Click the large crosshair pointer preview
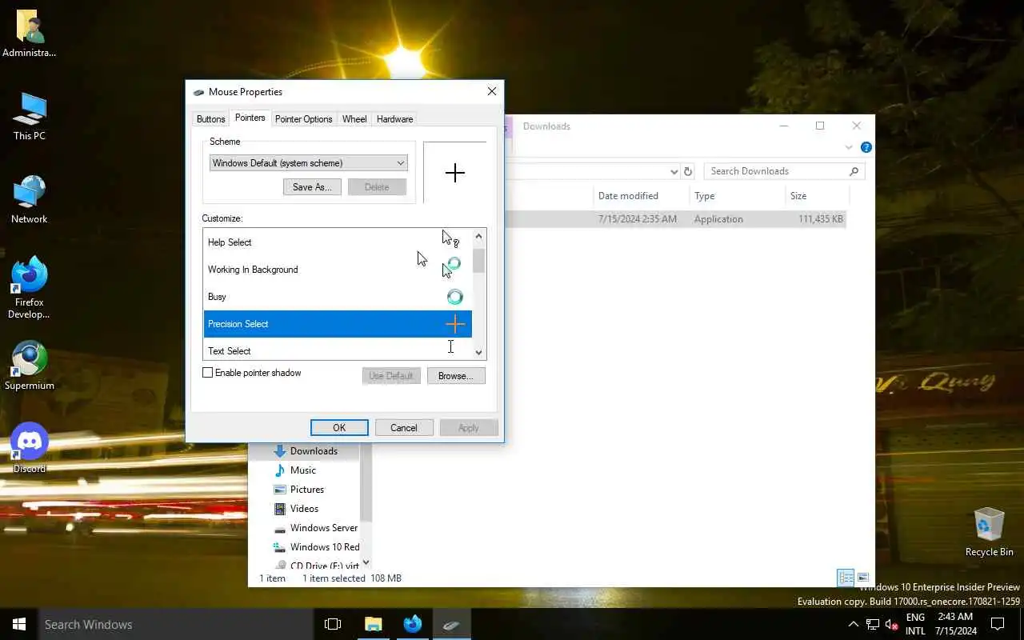The image size is (1024, 640). [454, 173]
